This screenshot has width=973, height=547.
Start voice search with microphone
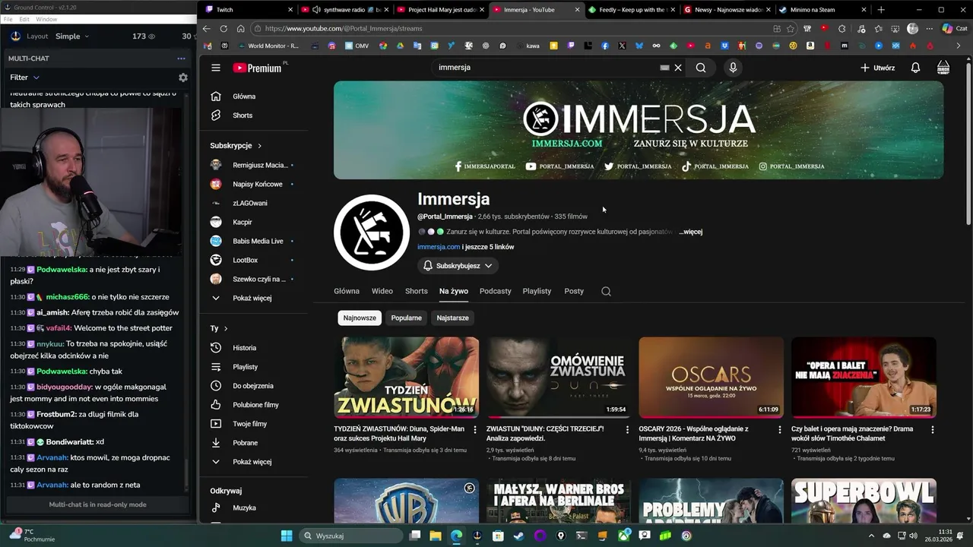click(733, 68)
